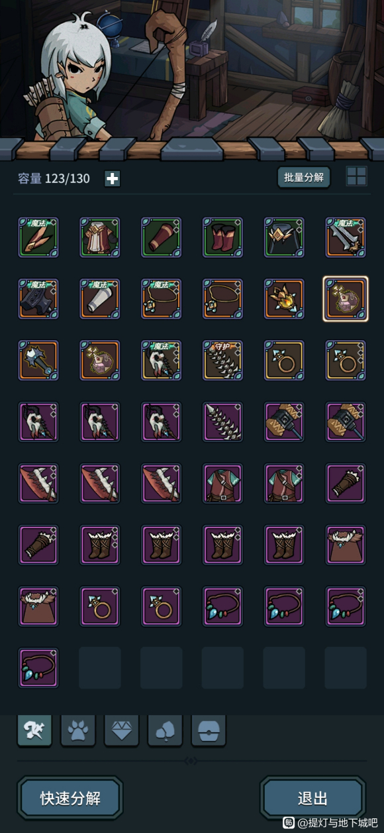Select the leaf materials category tab
The height and width of the screenshot is (833, 384).
[x=165, y=730]
